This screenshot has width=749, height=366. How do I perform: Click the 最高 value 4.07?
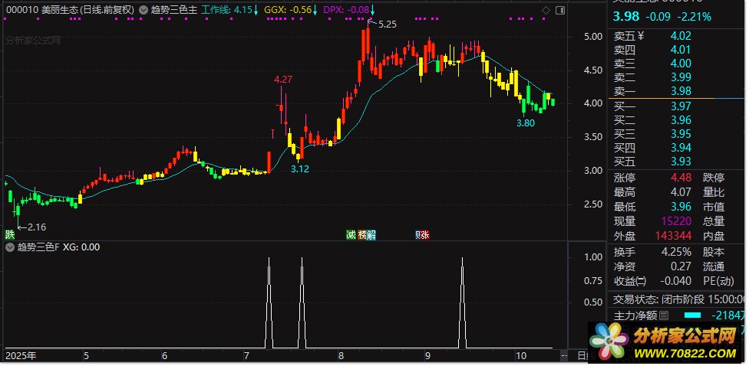pyautogui.click(x=681, y=192)
